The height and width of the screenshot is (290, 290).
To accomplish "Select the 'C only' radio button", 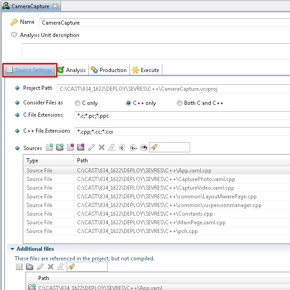I will tap(78, 103).
